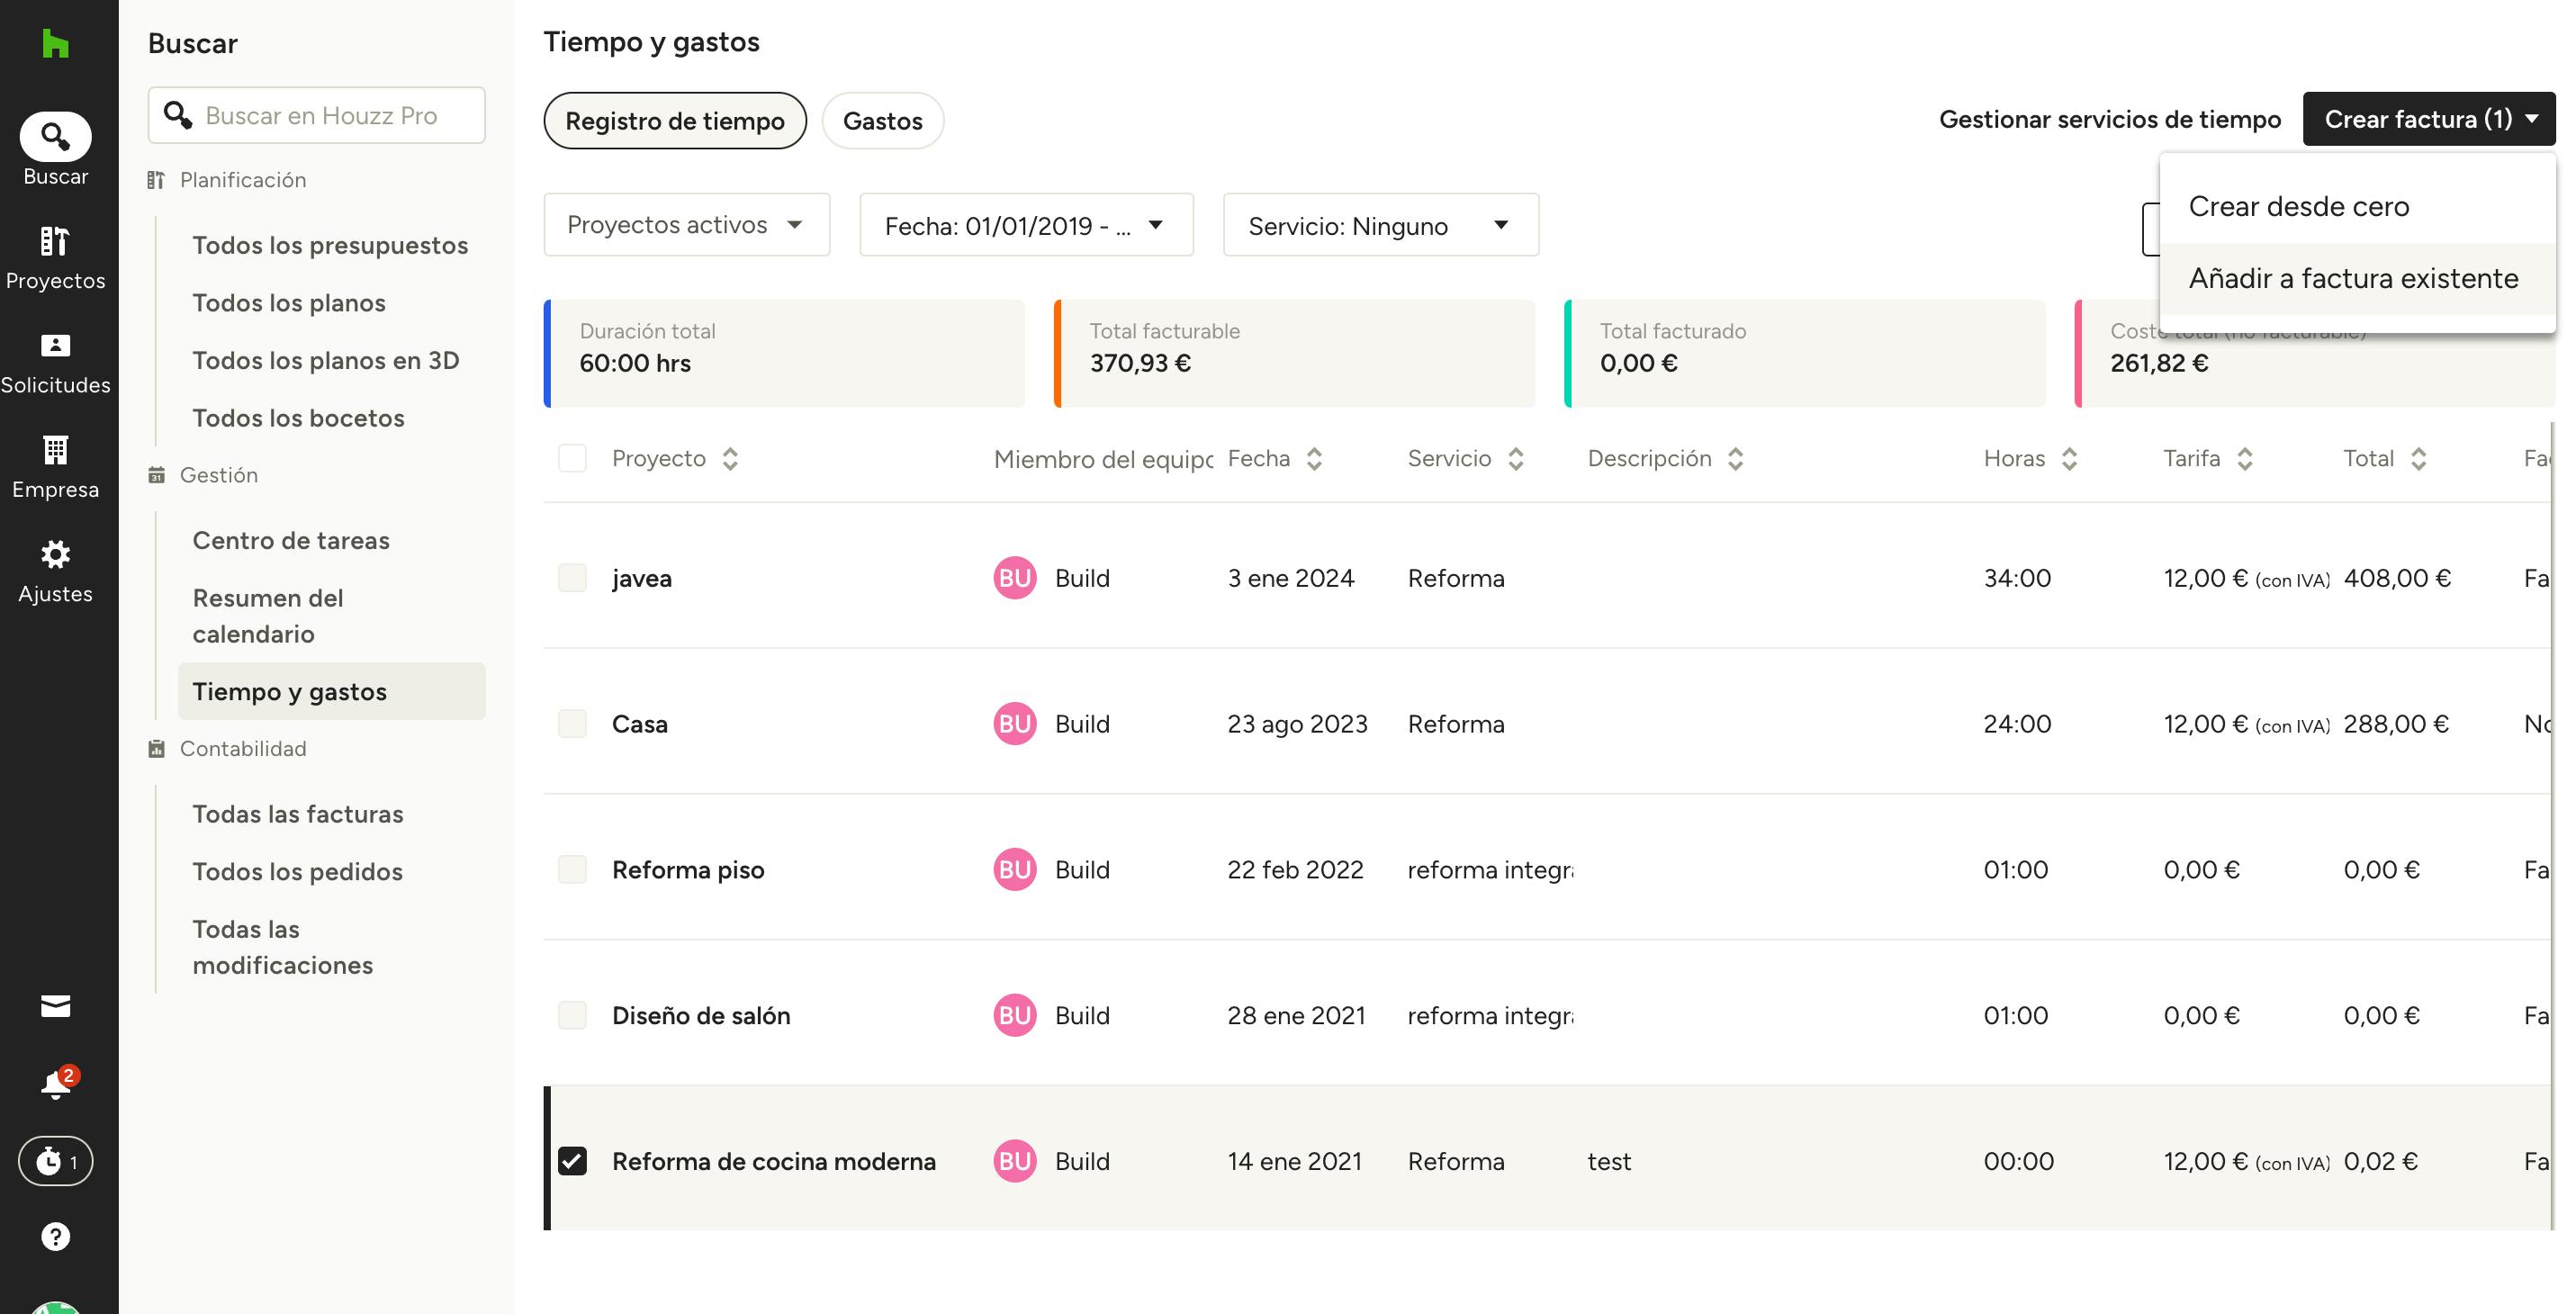
Task: Open the help question mark icon
Action: 55,1237
